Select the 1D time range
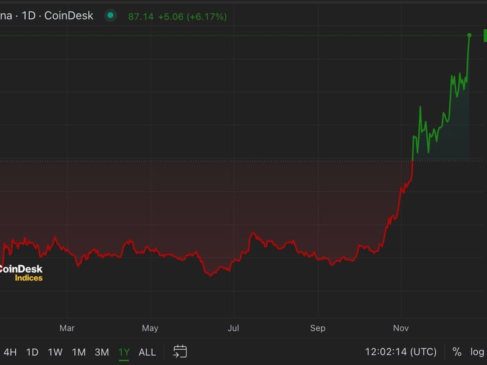 pos(32,352)
